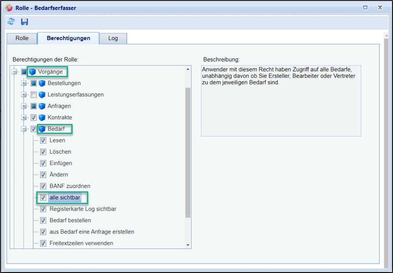Screen dimensions: 393x273
Task: Click the cube icon next to Bedarf
Action: pos(42,129)
